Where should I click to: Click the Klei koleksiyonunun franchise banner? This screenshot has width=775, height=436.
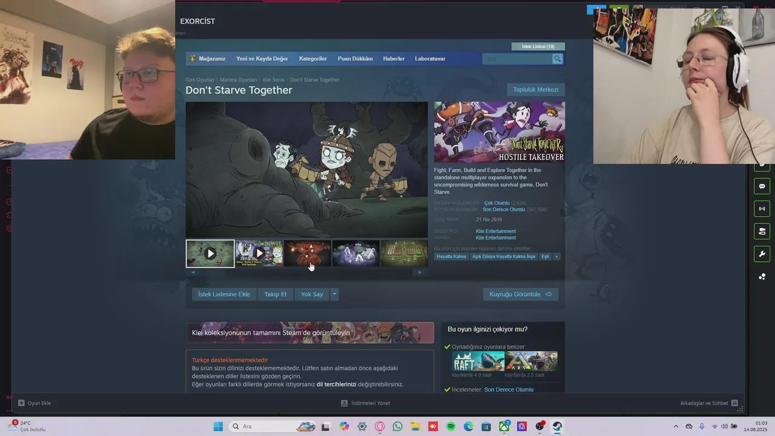click(310, 332)
